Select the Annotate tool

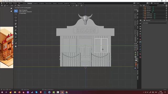point(16,30)
